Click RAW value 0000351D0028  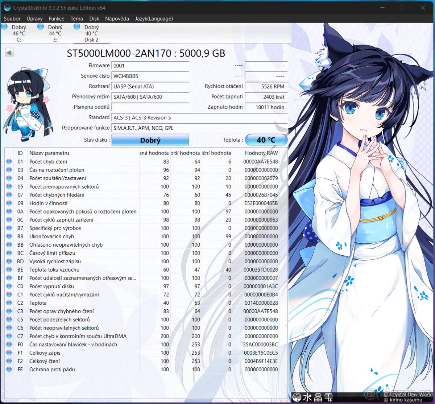pos(261,270)
